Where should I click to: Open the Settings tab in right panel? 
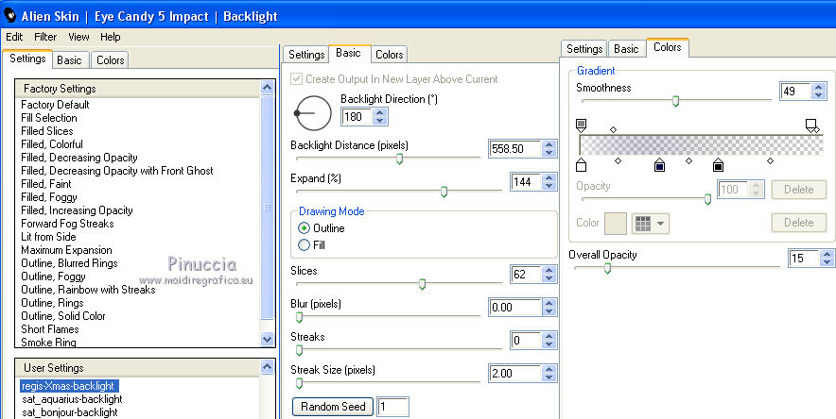click(583, 49)
